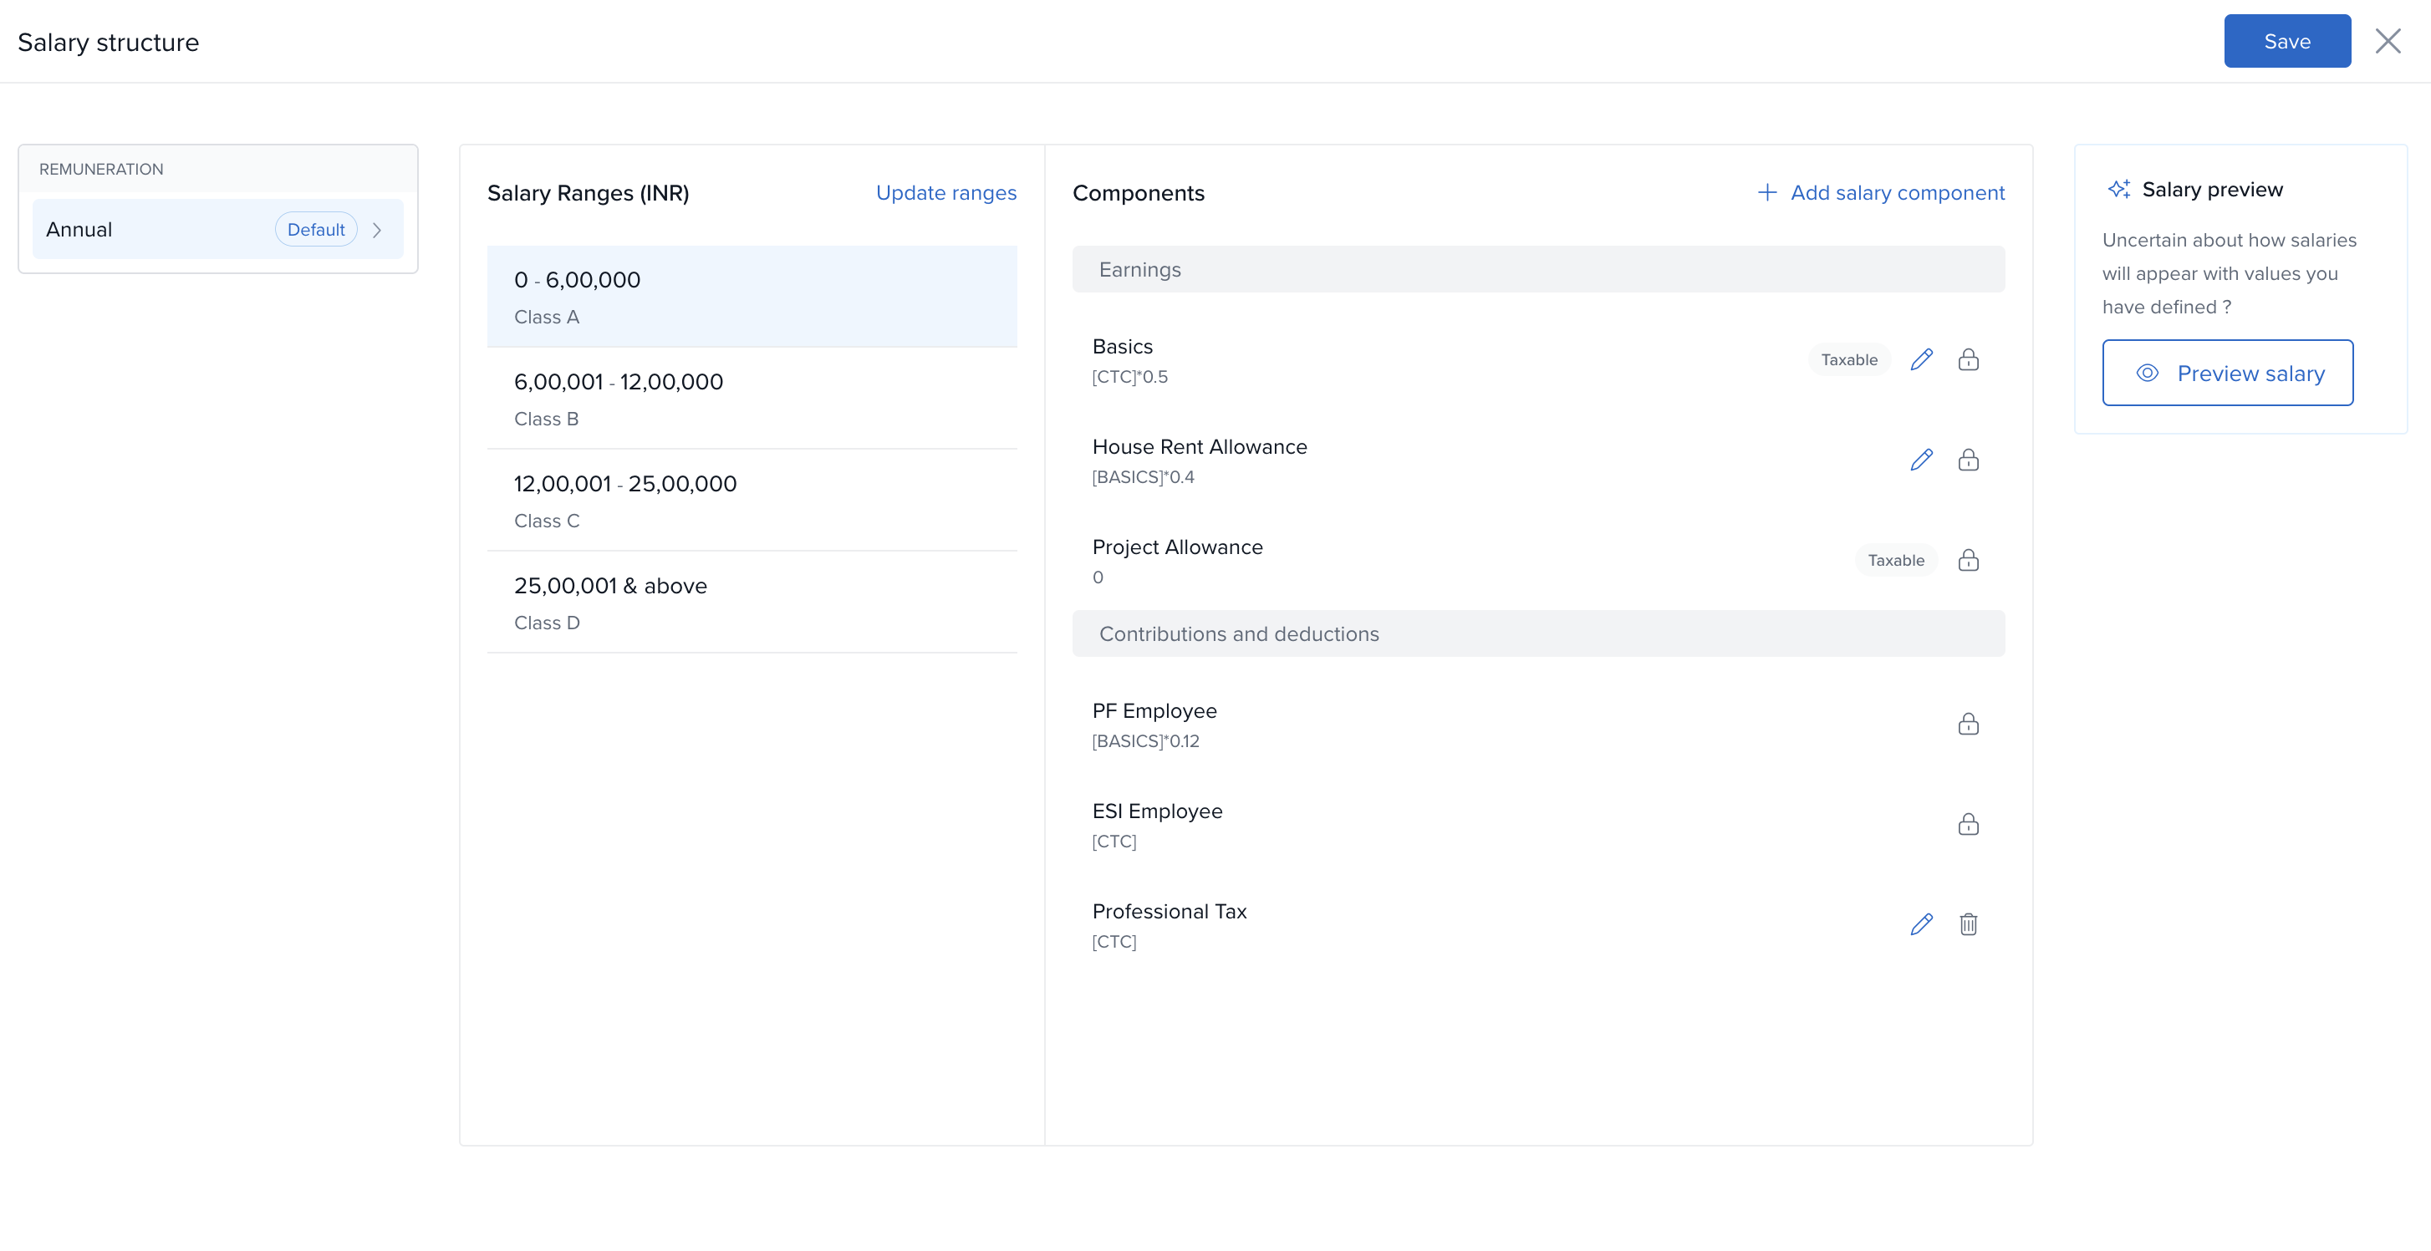Click the lock icon for ESI Employee

(x=1968, y=825)
